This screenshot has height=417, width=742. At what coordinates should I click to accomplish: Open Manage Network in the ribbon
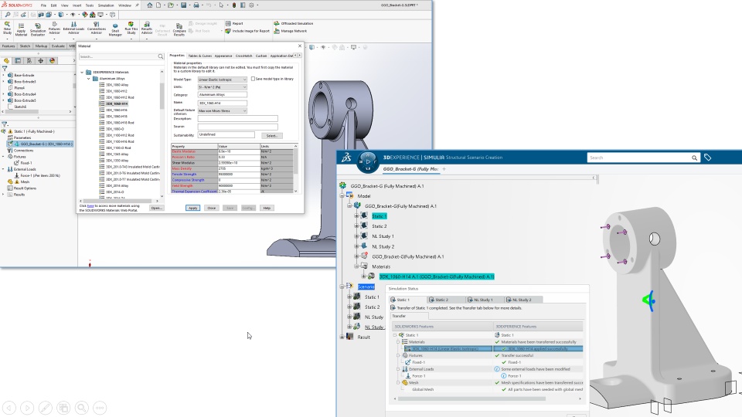(291, 31)
